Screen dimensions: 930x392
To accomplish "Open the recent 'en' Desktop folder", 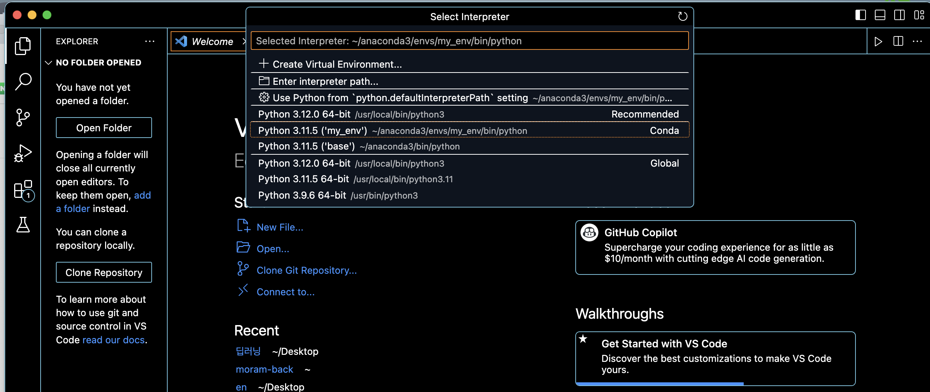I will pos(241,387).
